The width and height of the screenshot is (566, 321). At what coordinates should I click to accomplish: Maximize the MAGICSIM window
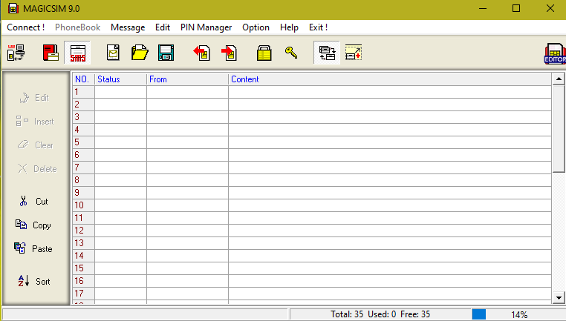[x=516, y=8]
